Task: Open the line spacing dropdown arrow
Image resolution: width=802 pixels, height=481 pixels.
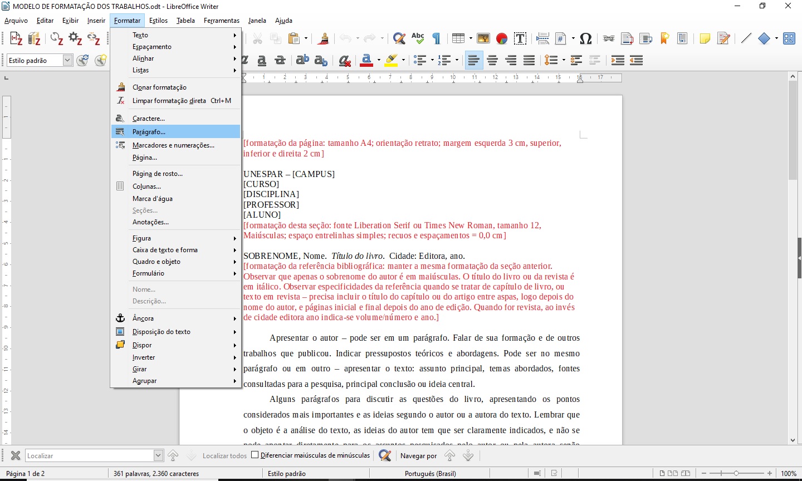Action: click(x=564, y=60)
